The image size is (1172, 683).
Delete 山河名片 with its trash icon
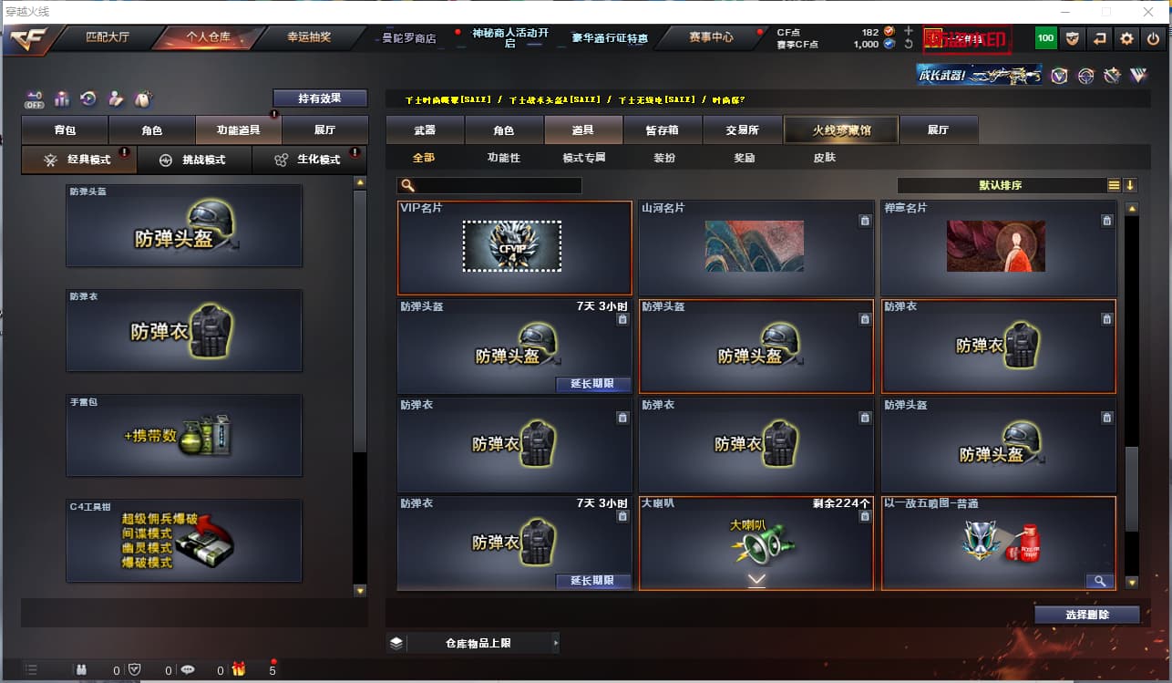(864, 221)
